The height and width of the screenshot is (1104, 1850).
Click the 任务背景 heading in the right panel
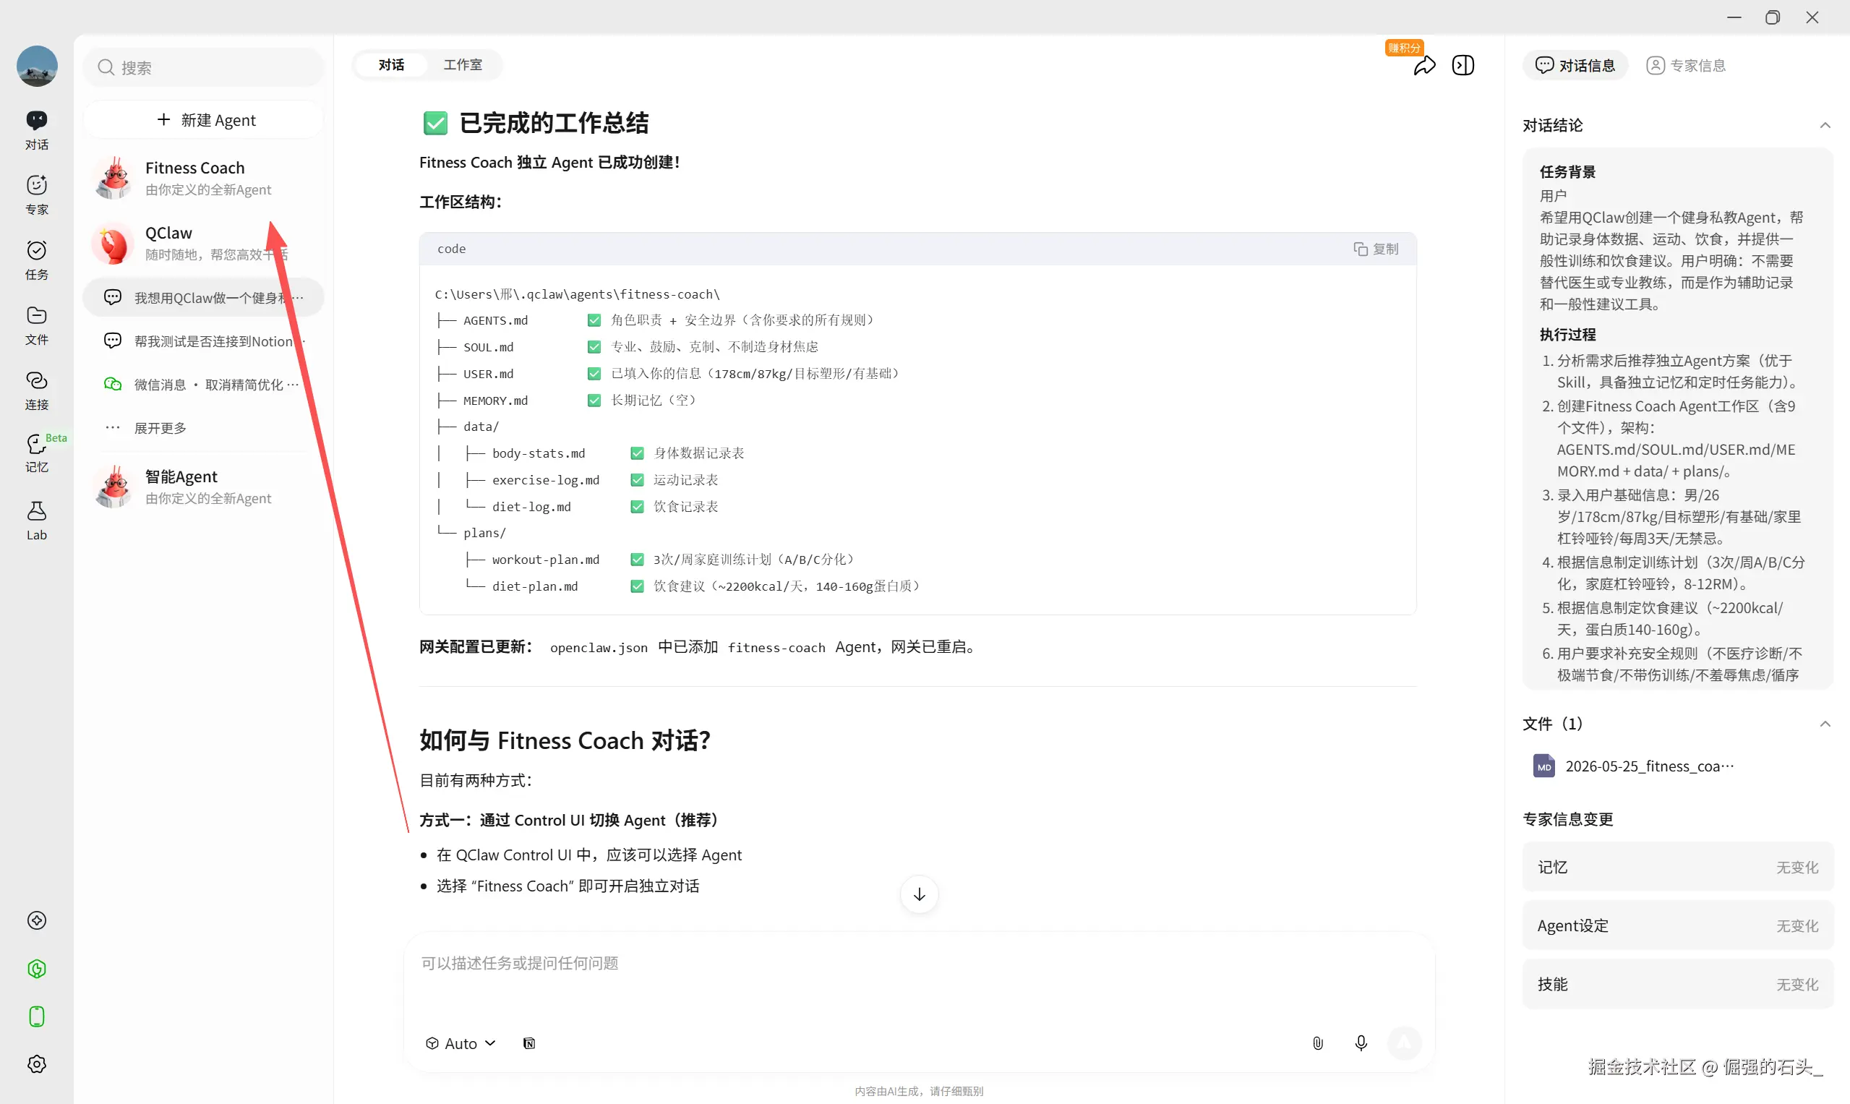pyautogui.click(x=1567, y=172)
